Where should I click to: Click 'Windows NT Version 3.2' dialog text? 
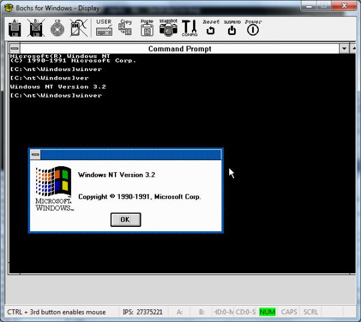(x=117, y=175)
